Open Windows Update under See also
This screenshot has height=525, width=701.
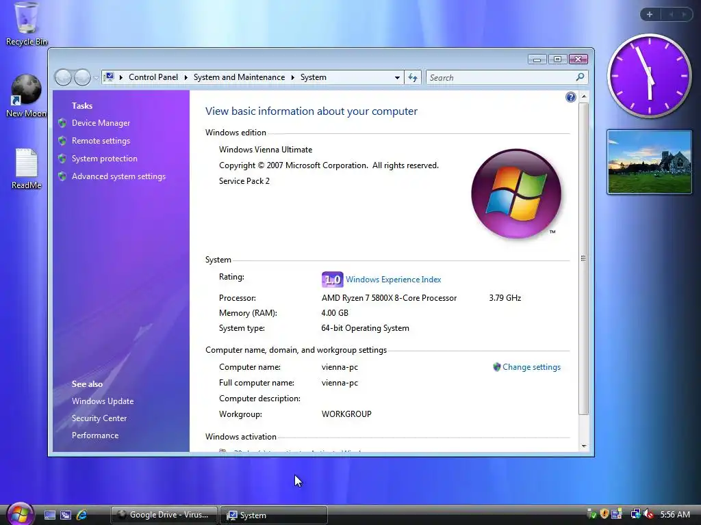103,401
